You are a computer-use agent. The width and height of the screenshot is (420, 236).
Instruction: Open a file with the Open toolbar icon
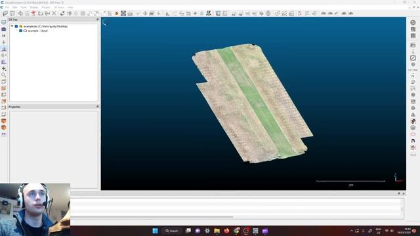point(5,13)
